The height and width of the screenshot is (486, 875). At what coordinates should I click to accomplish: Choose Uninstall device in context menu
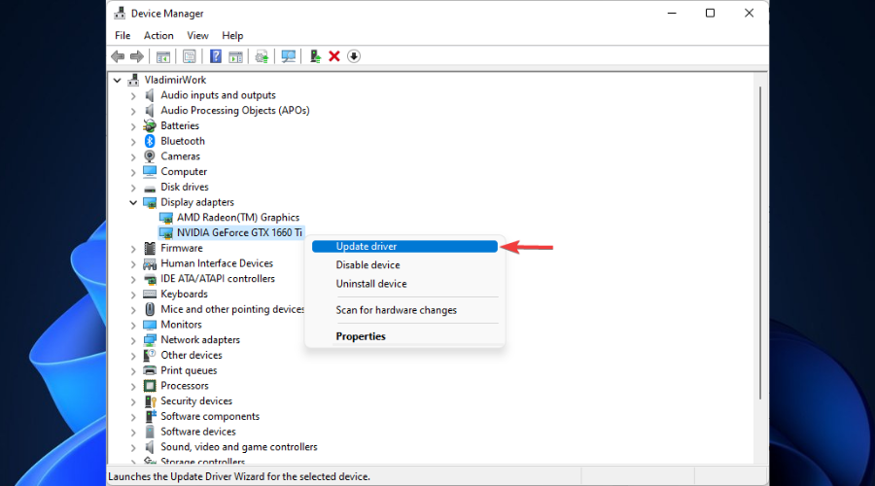pos(404,284)
